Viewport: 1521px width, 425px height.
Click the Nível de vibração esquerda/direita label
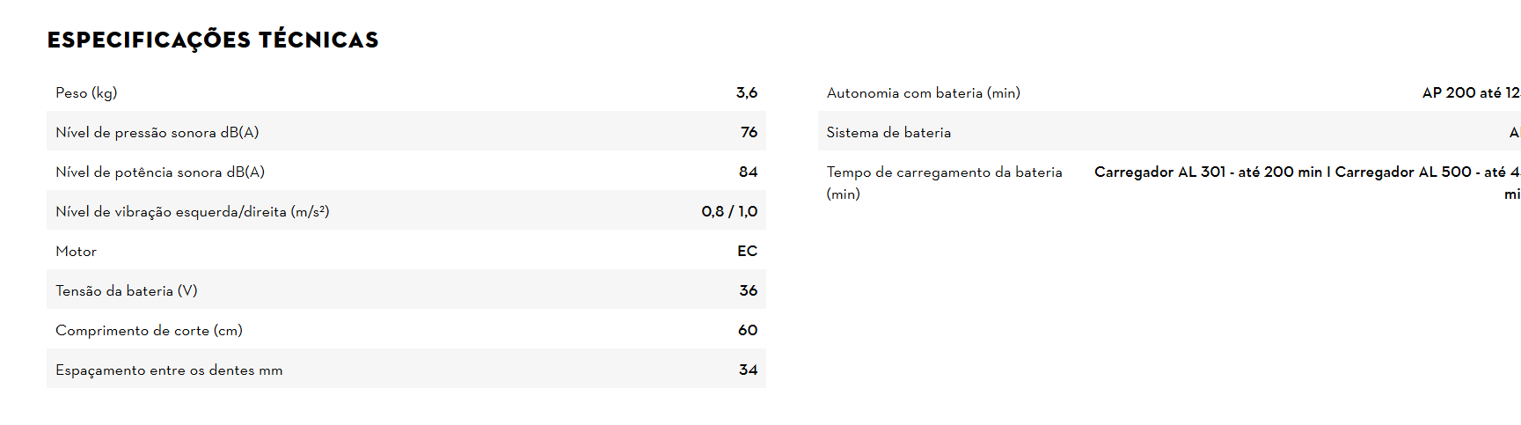192,211
